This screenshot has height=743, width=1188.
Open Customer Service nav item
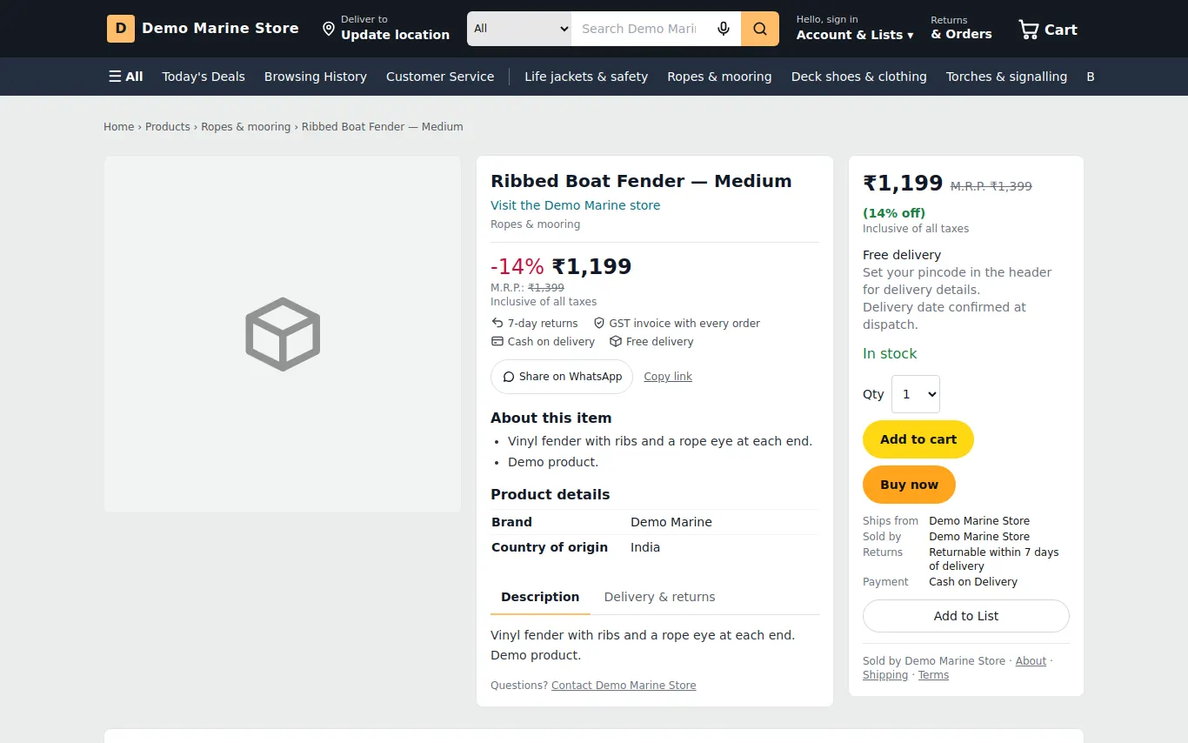point(440,77)
